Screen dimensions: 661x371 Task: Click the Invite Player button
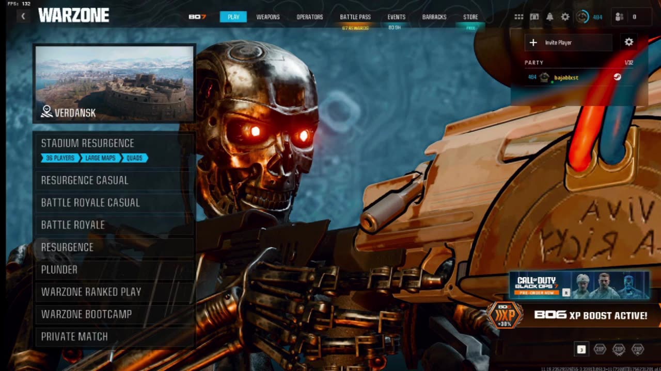coord(569,42)
